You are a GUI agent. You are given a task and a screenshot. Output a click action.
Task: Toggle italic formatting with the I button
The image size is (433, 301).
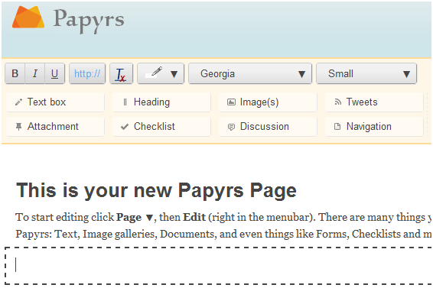click(34, 73)
